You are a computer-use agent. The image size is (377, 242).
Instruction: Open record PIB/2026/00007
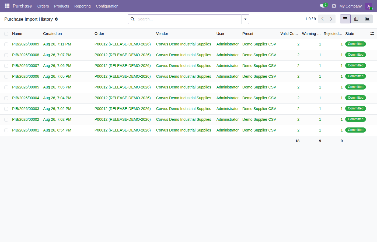tap(26, 66)
